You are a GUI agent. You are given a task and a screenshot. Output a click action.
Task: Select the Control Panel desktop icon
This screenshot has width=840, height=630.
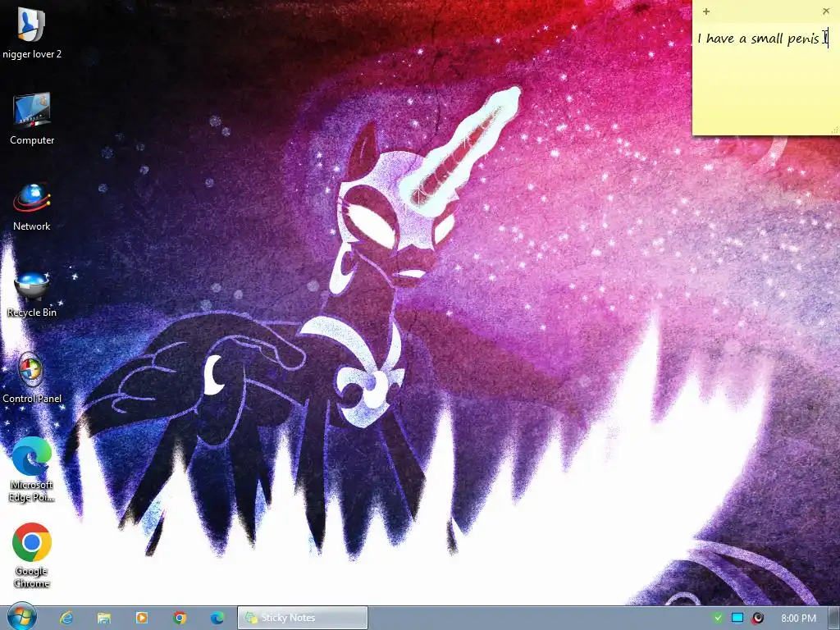tap(32, 378)
